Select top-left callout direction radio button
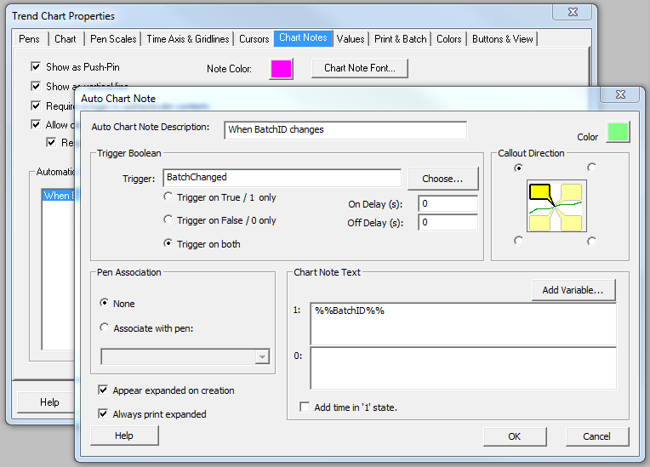Viewport: 650px width, 467px height. (519, 168)
